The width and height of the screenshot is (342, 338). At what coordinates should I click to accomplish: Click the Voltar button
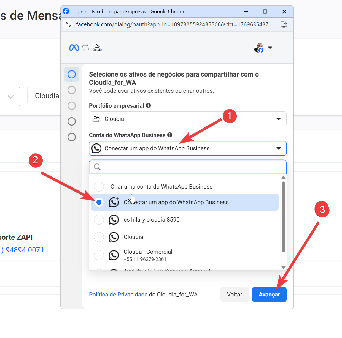coord(235,295)
